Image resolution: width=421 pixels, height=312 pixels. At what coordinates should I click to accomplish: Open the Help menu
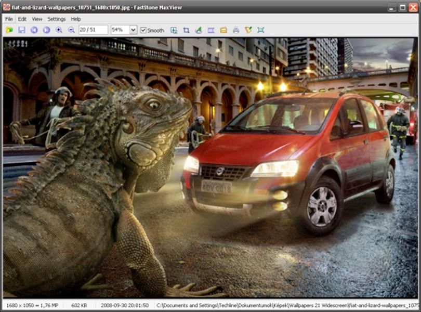click(76, 19)
